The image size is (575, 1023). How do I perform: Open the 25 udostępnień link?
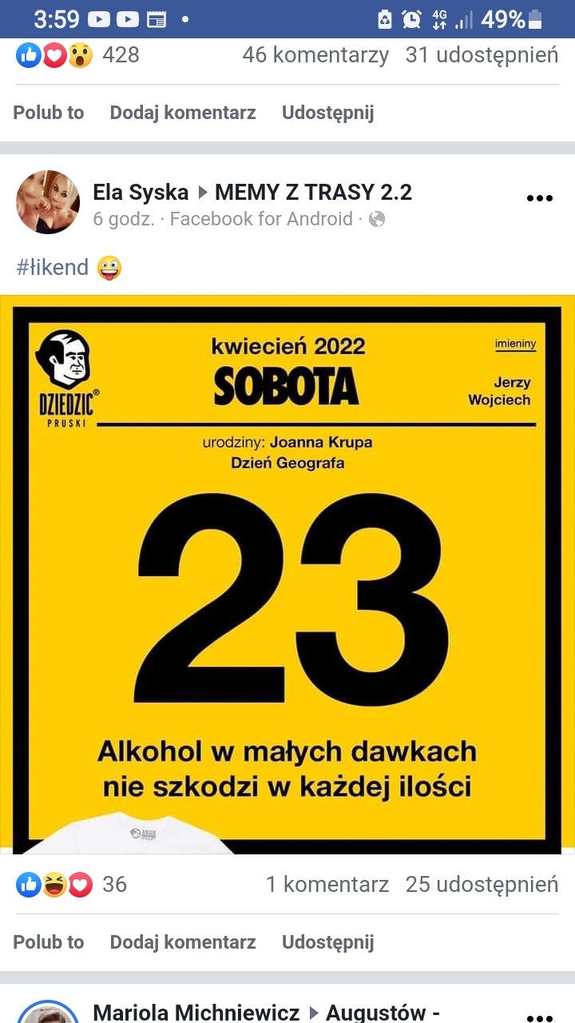482,885
